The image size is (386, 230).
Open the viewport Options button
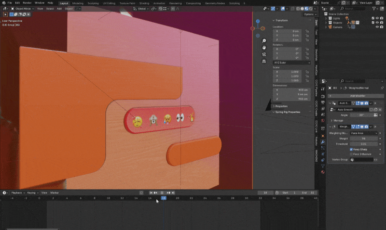coord(308,14)
